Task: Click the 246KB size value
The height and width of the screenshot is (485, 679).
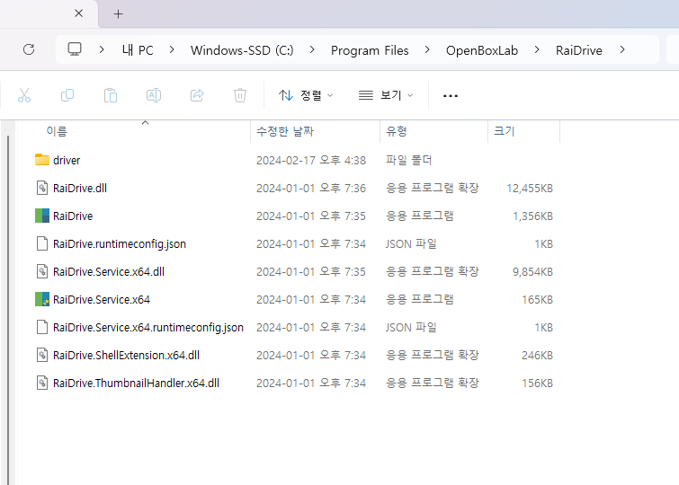Action: point(537,355)
